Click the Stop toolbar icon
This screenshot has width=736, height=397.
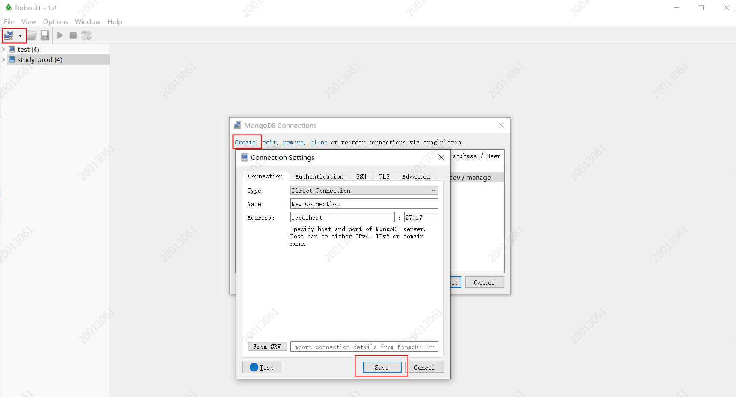click(73, 35)
